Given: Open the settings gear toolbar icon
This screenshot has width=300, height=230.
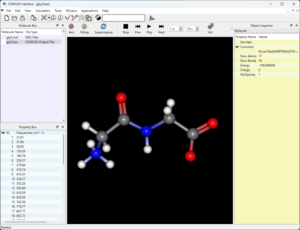Looking at the screenshot, I should (89, 18).
